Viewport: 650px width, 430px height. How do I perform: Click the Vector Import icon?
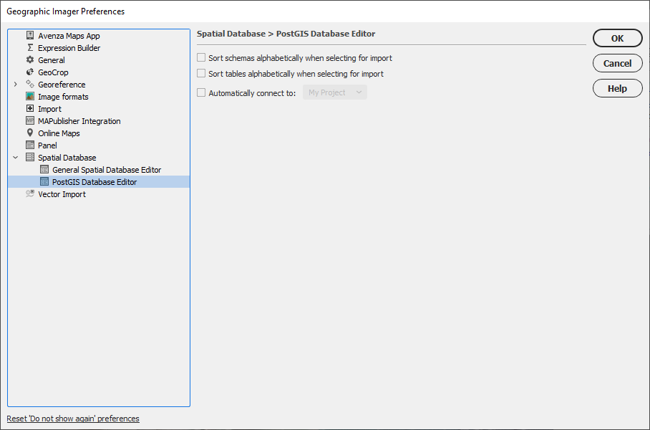tap(30, 193)
